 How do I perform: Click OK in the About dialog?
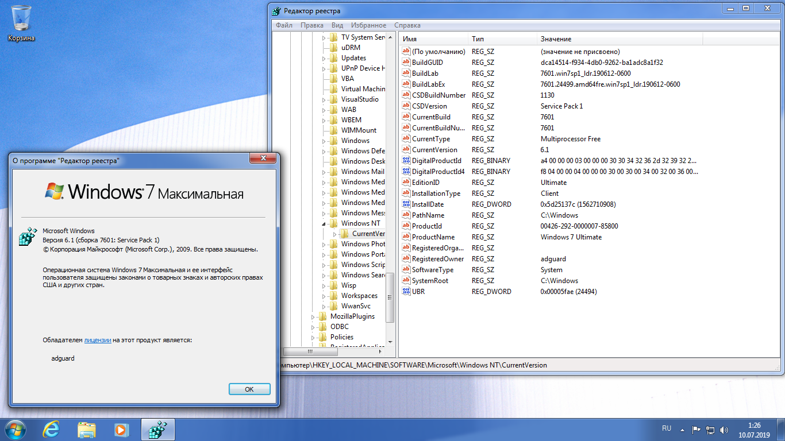249,389
